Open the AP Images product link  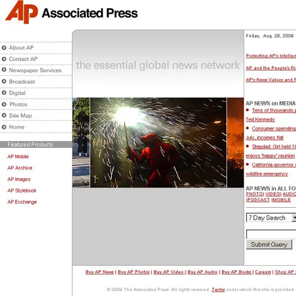(x=18, y=179)
